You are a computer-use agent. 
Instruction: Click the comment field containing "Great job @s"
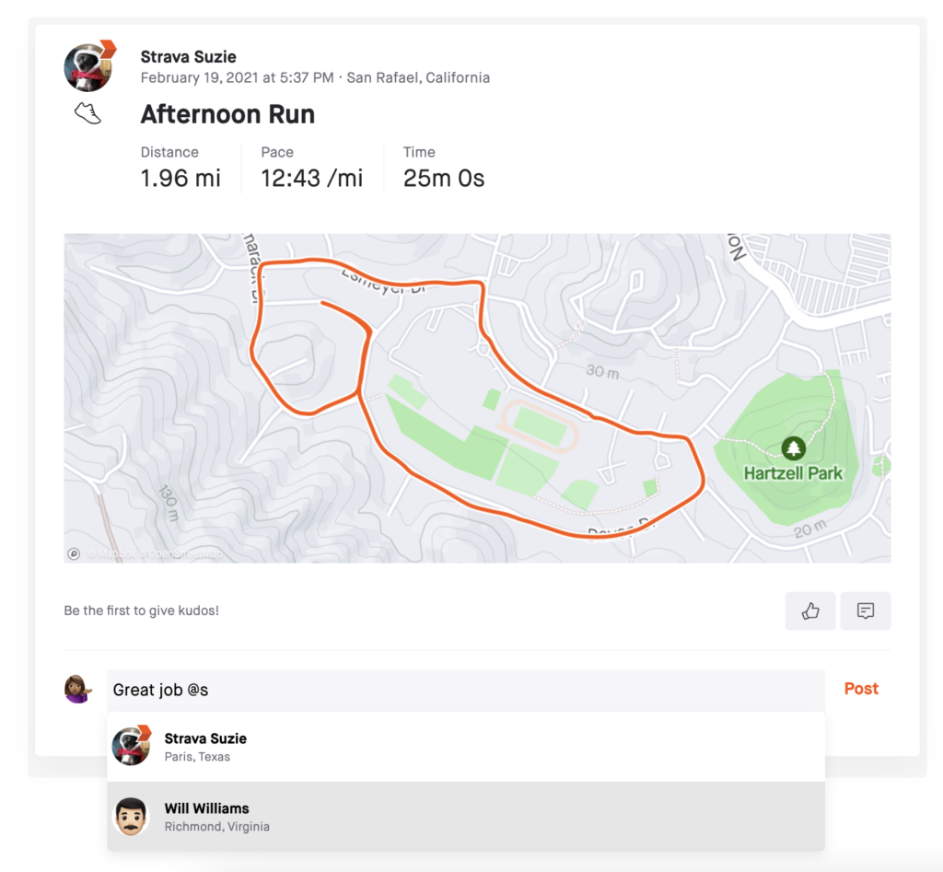coord(466,690)
